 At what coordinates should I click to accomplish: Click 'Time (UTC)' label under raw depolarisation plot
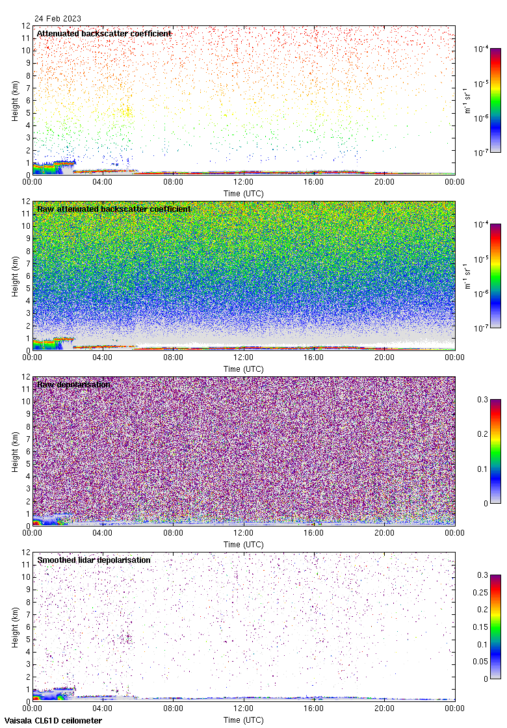[x=243, y=545]
